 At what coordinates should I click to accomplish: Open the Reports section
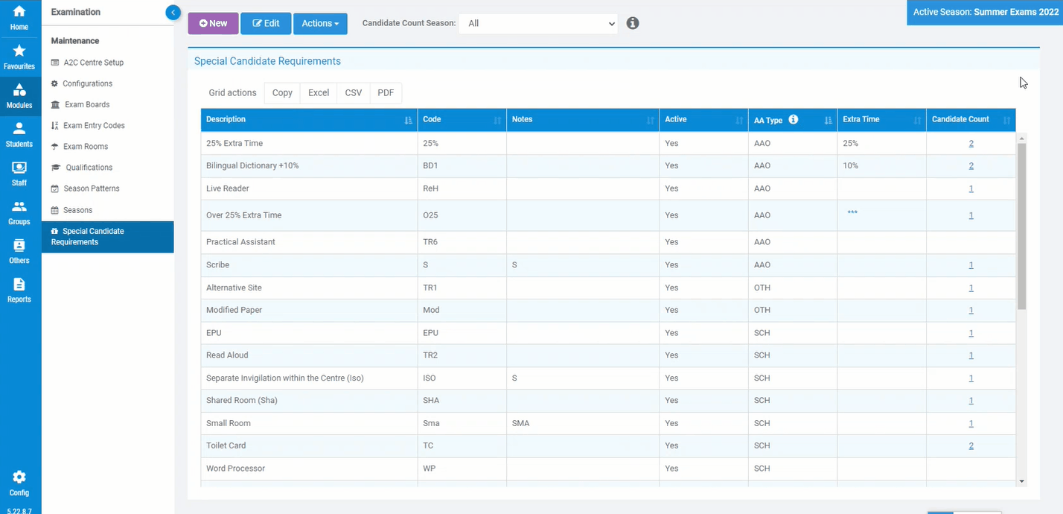tap(19, 290)
